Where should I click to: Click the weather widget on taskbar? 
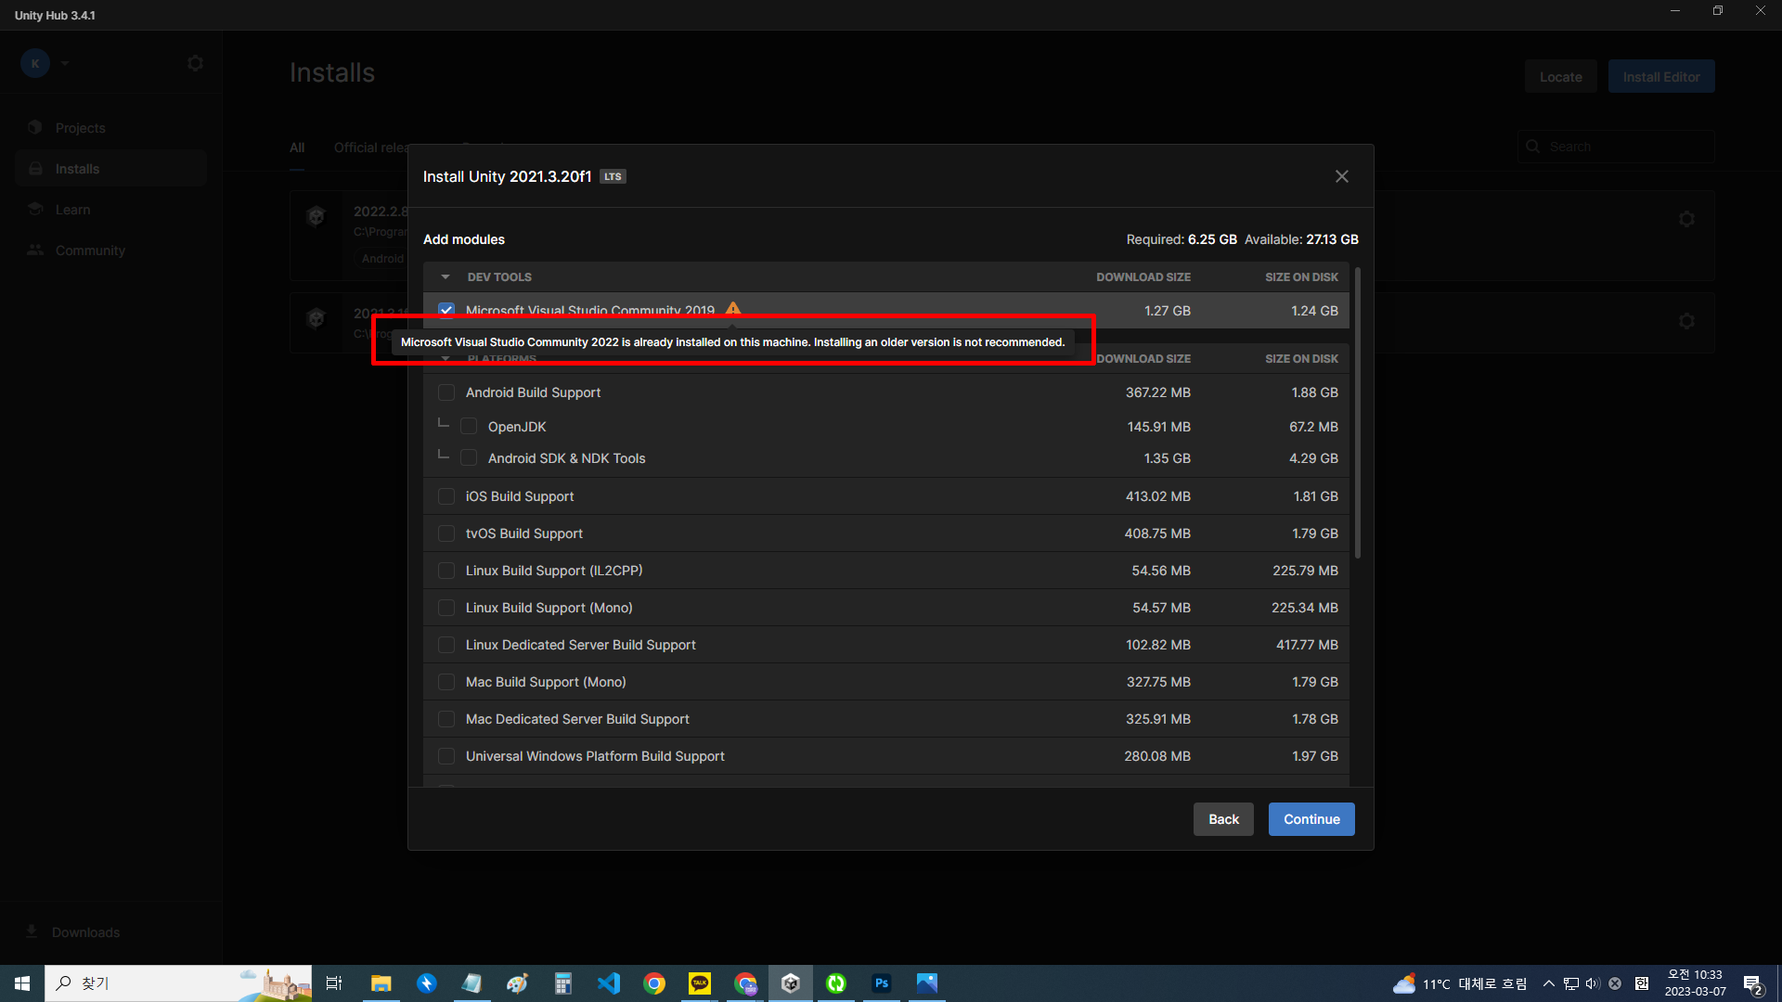1459,983
